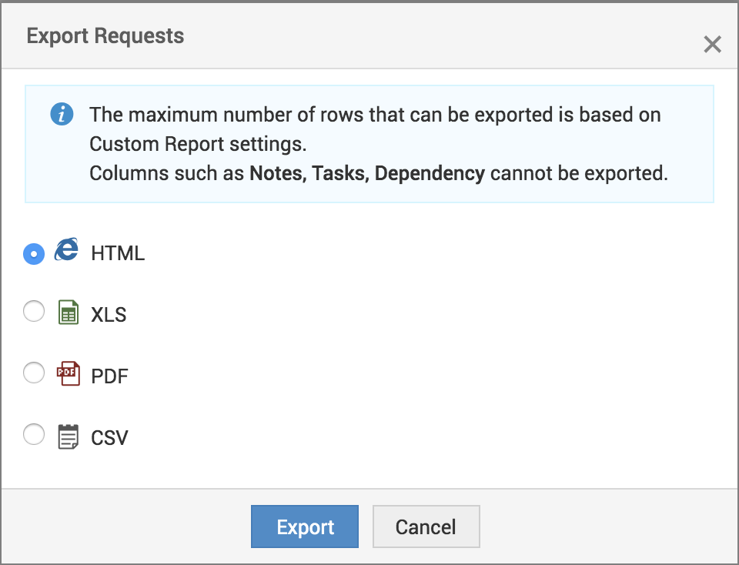Image resolution: width=739 pixels, height=565 pixels.
Task: Click the PDF export format icon
Action: (68, 373)
